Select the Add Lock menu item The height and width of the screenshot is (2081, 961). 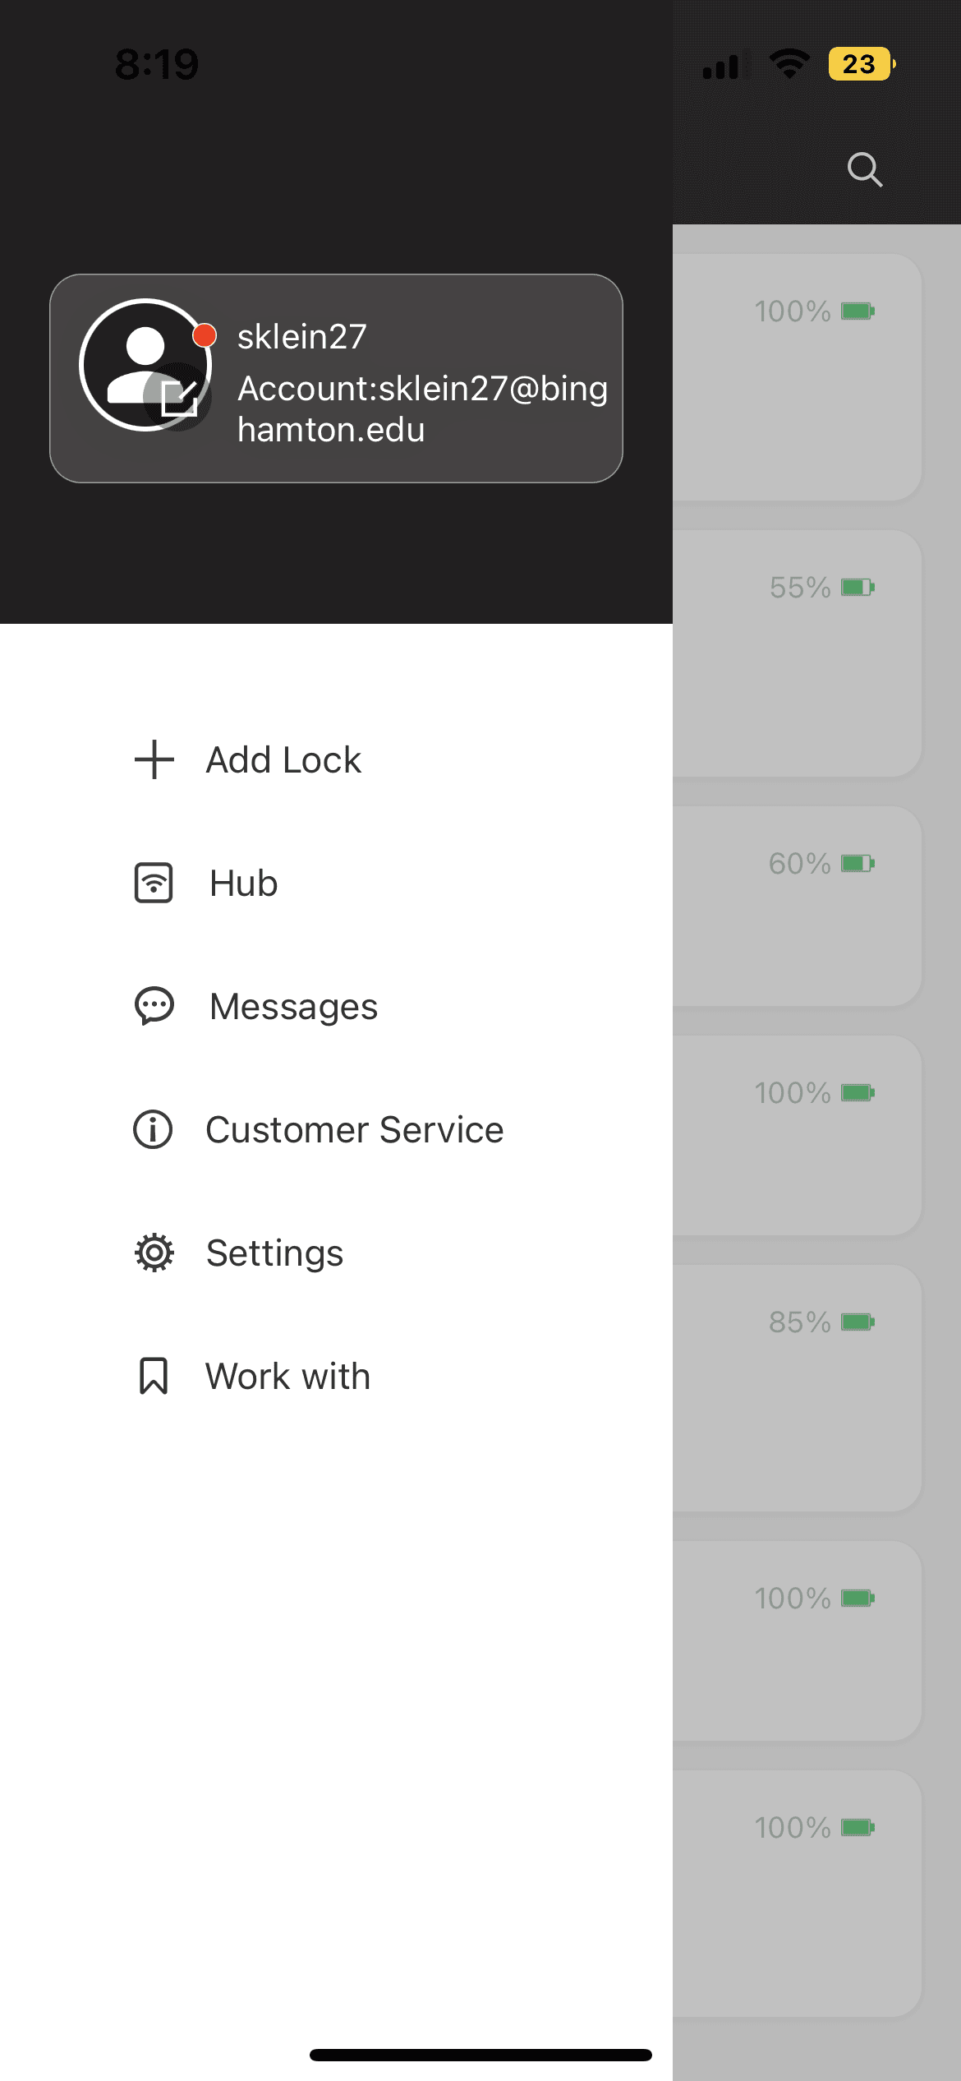coord(283,759)
